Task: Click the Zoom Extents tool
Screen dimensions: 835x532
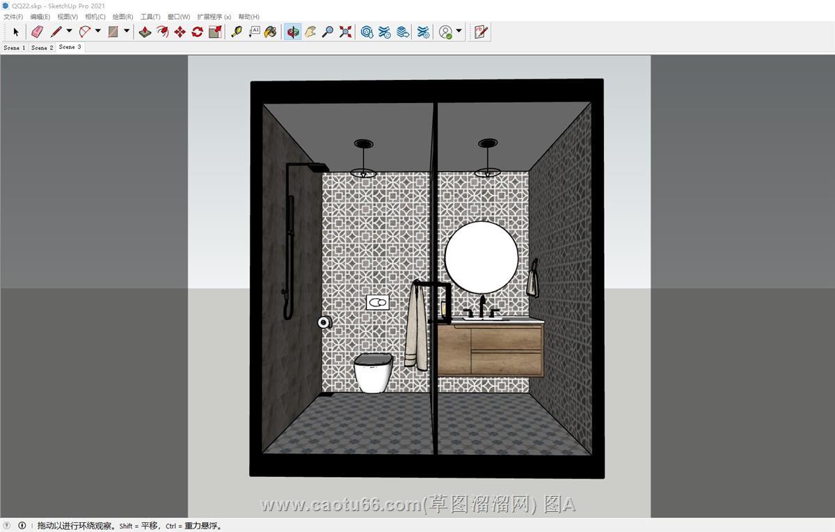Action: tap(345, 32)
